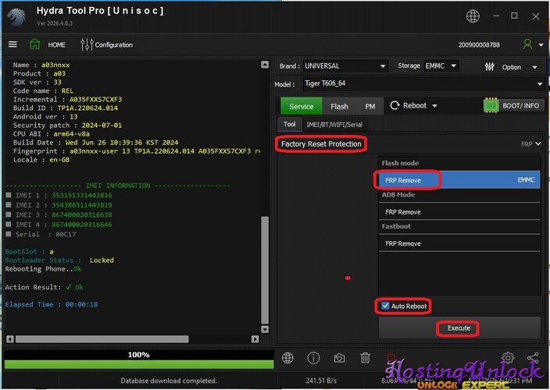Click the Action Result Ok line
550x390 pixels.
coord(45,287)
